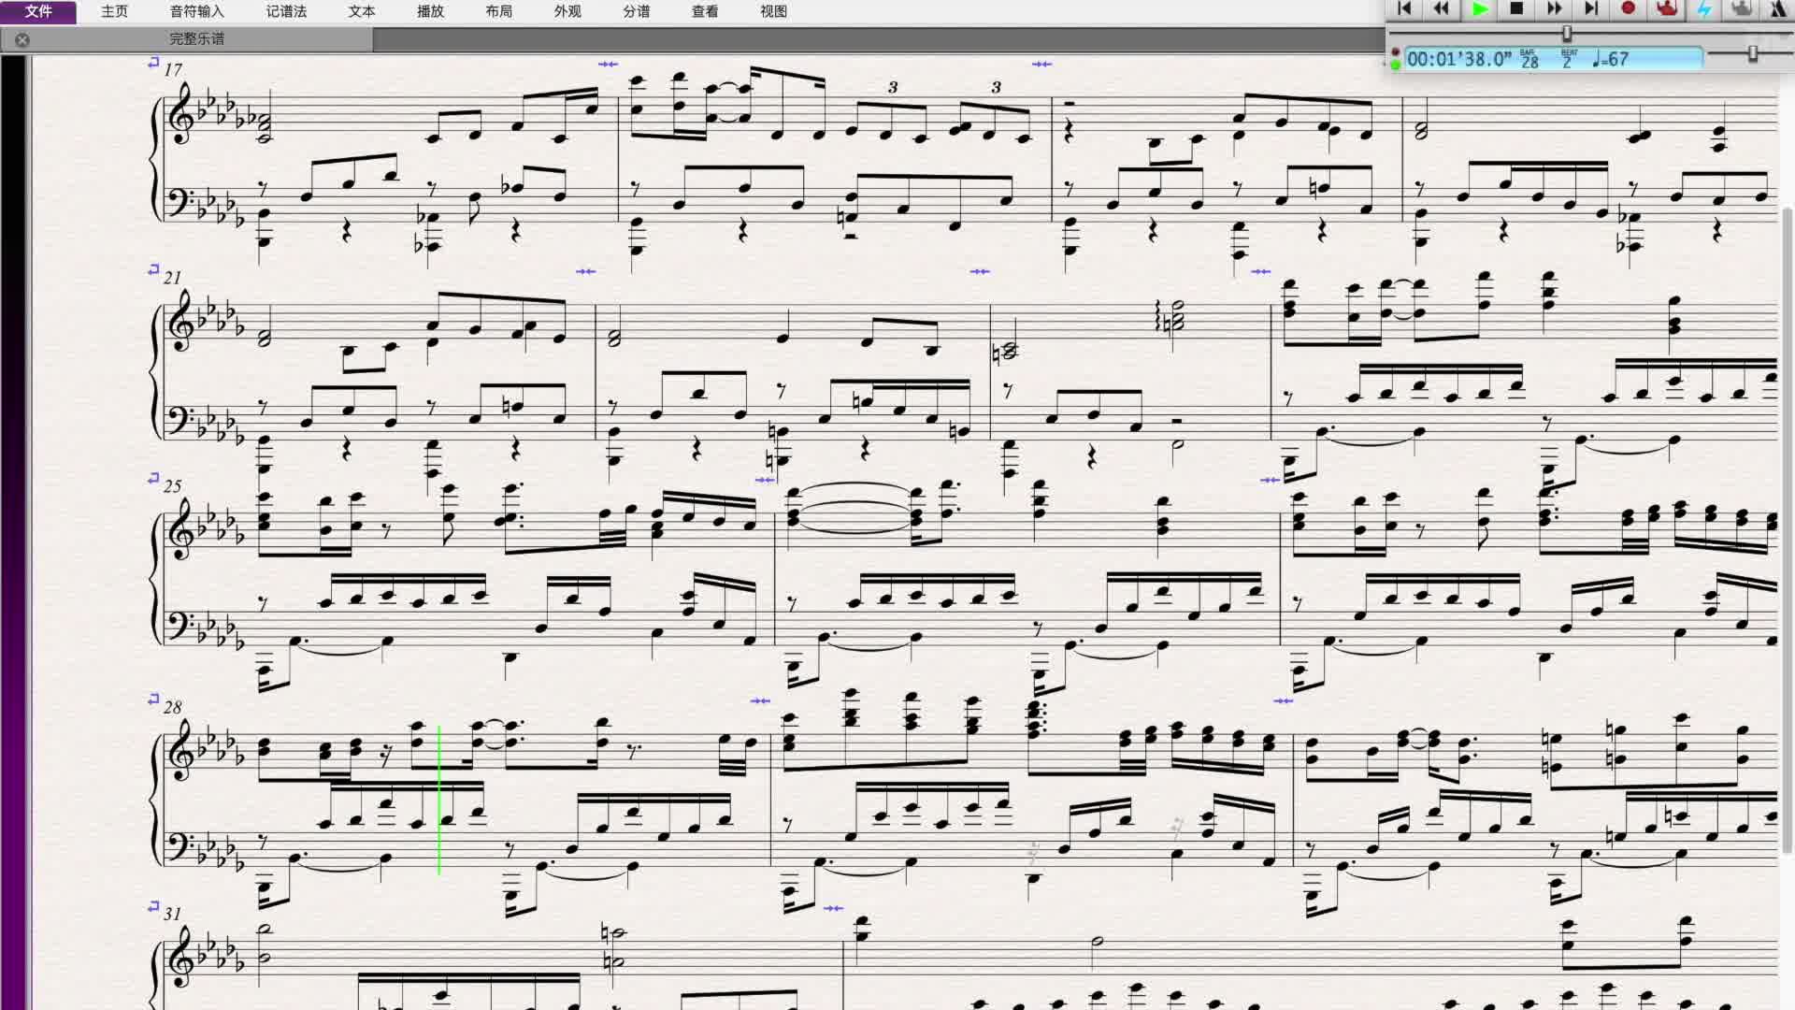This screenshot has width=1795, height=1010.
Task: Open the 文件 tab
Action: point(38,11)
